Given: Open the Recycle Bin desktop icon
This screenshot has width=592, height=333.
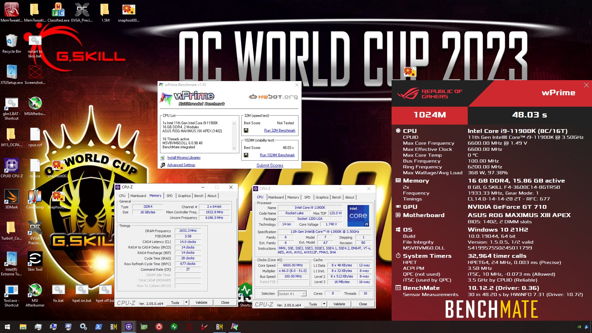Looking at the screenshot, I should tap(11, 44).
